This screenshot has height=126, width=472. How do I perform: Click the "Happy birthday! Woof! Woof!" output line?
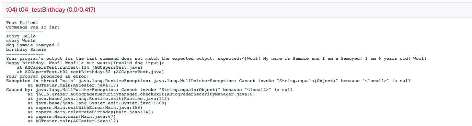[x=85, y=63]
